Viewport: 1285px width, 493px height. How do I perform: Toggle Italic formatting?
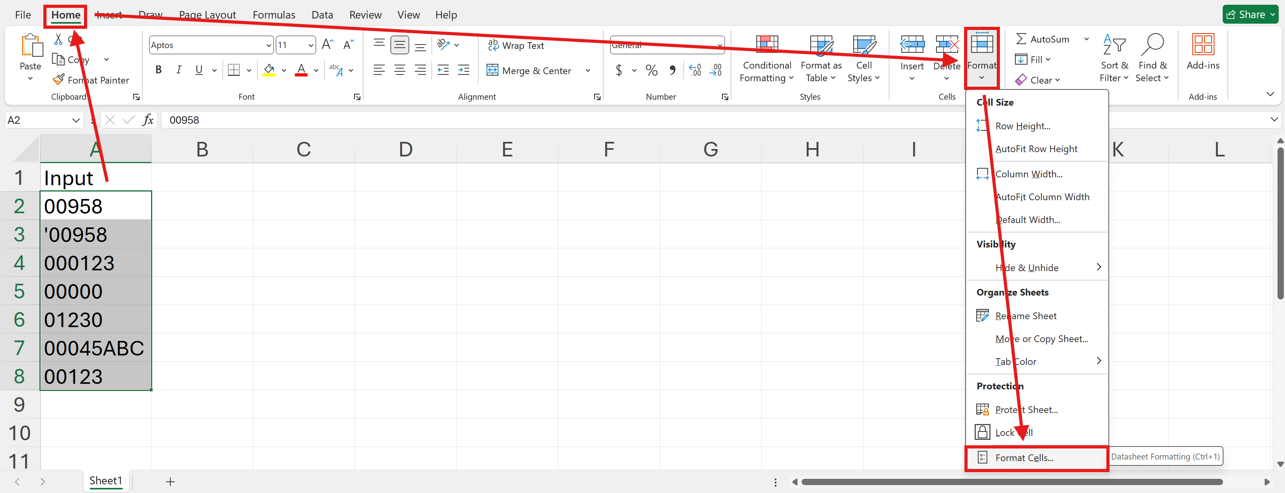[x=179, y=70]
